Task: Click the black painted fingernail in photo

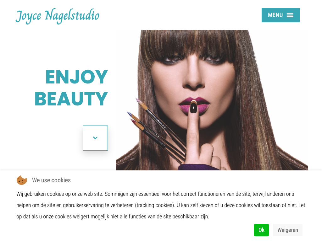Action: (x=193, y=108)
